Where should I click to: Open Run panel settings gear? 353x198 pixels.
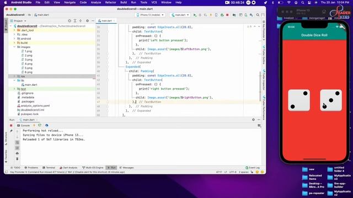click(253, 120)
